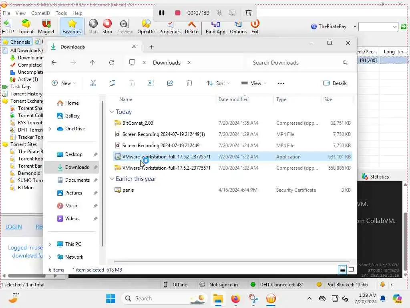Click the search magnifier in Search Downloads
Viewport: 410px width, 308px height.
345,63
